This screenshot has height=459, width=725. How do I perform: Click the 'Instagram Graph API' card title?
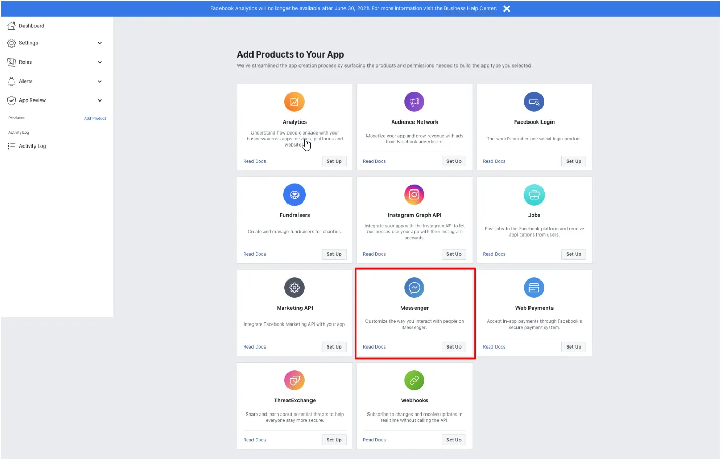(x=415, y=215)
